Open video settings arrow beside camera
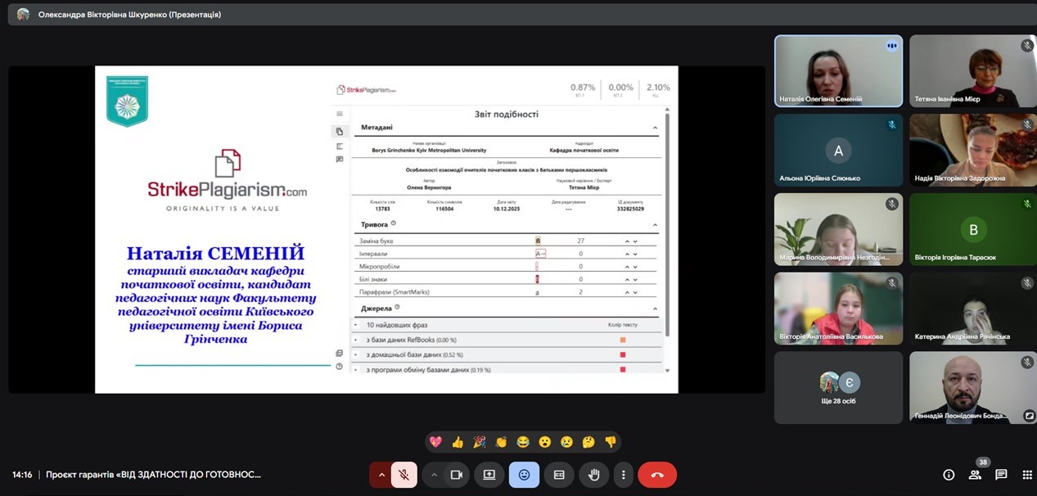This screenshot has height=496, width=1037. [x=434, y=475]
